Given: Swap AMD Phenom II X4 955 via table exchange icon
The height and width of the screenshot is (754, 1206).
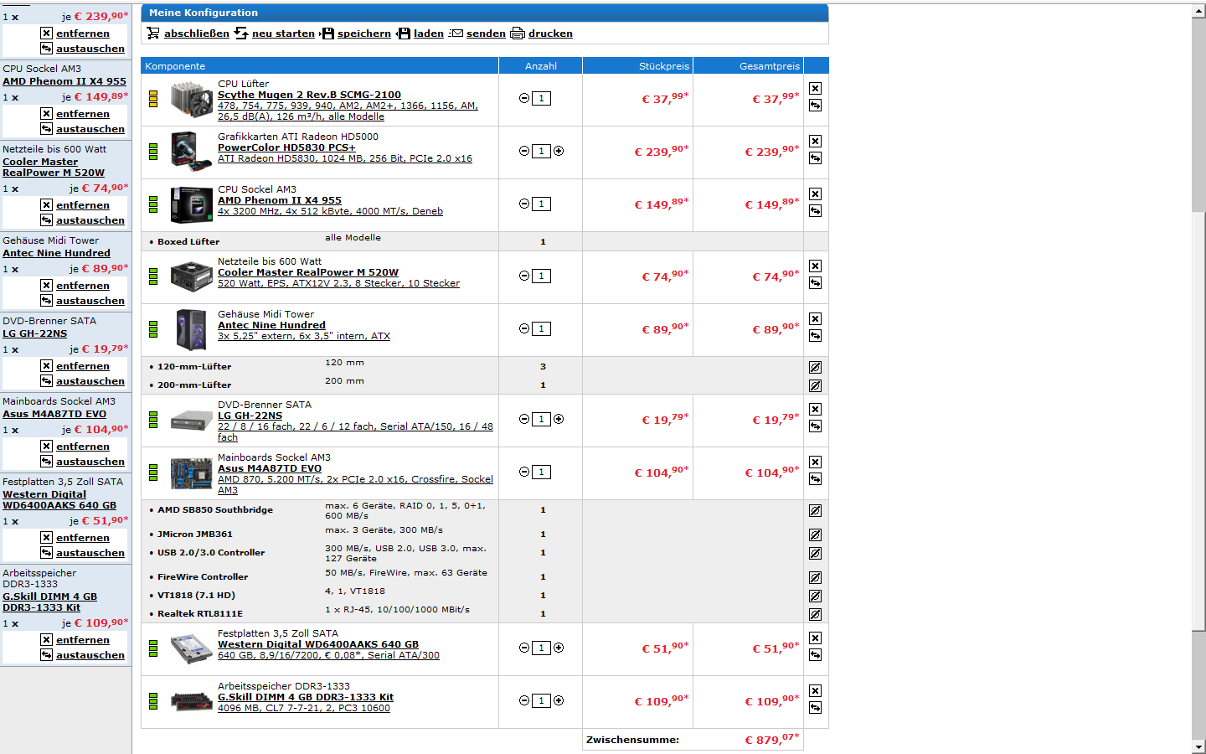Looking at the screenshot, I should tap(815, 211).
